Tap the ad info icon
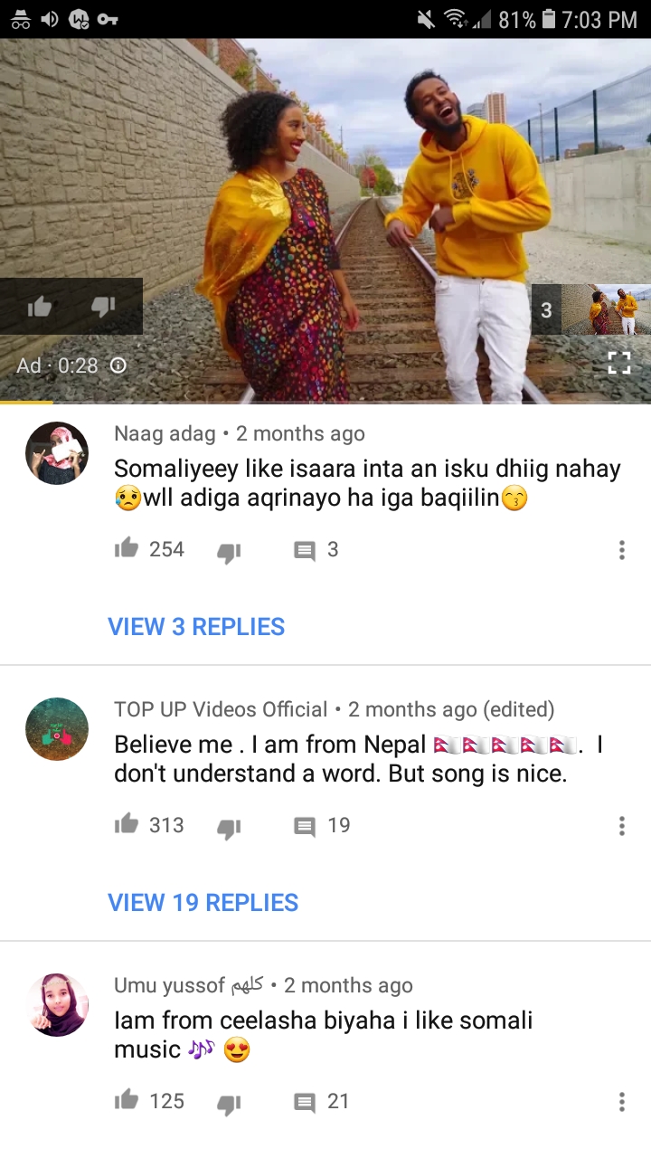The width and height of the screenshot is (651, 1158). coord(118,365)
